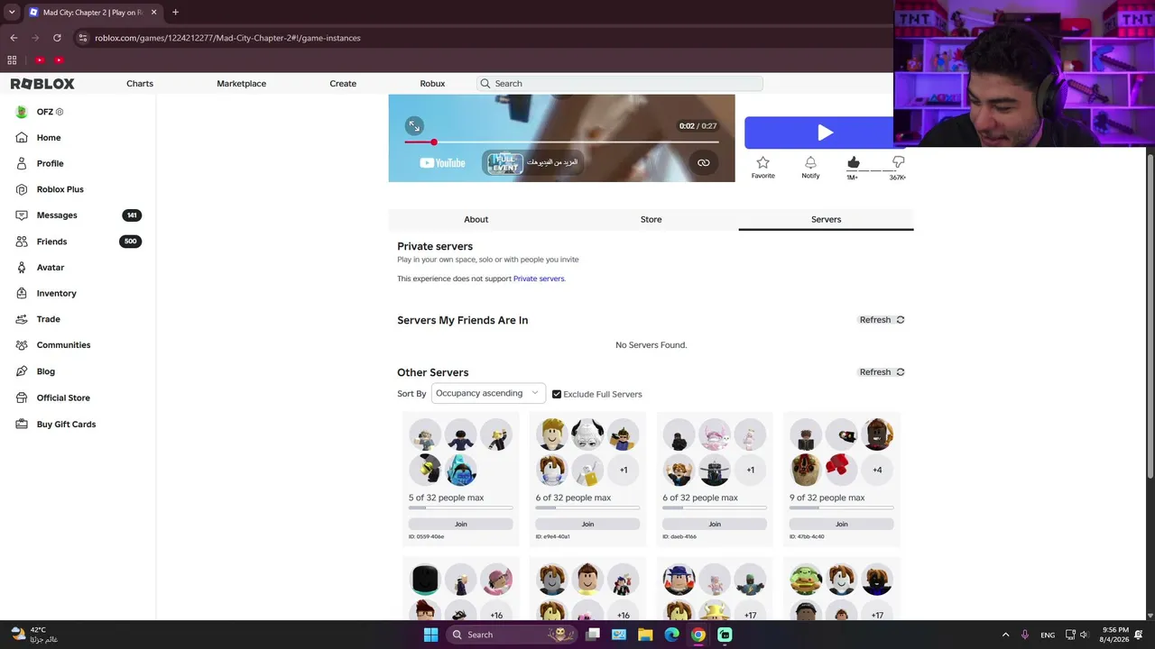
Task: Open the Friends sidebar icon
Action: point(22,242)
